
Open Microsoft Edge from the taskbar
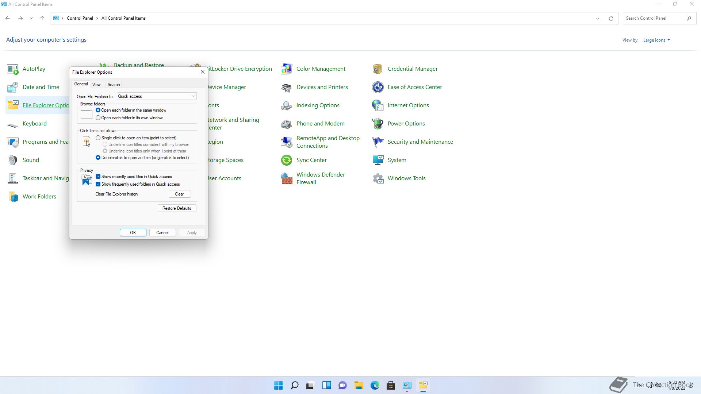pos(375,385)
